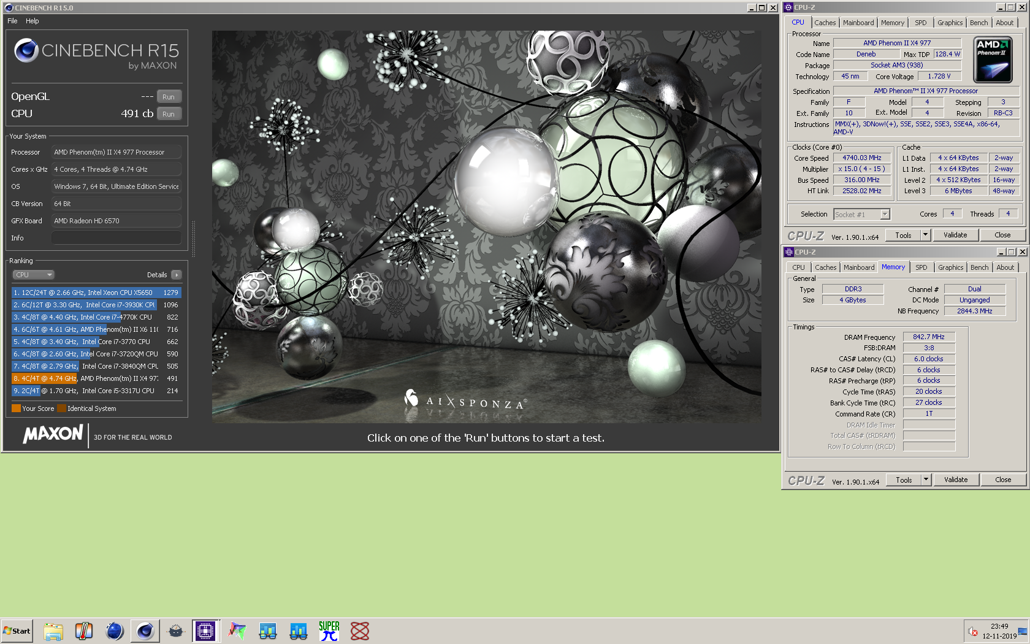
Task: Launch the blue sphere application in taskbar
Action: tap(115, 631)
